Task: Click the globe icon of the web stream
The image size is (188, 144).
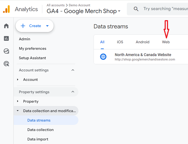Action: [103, 57]
